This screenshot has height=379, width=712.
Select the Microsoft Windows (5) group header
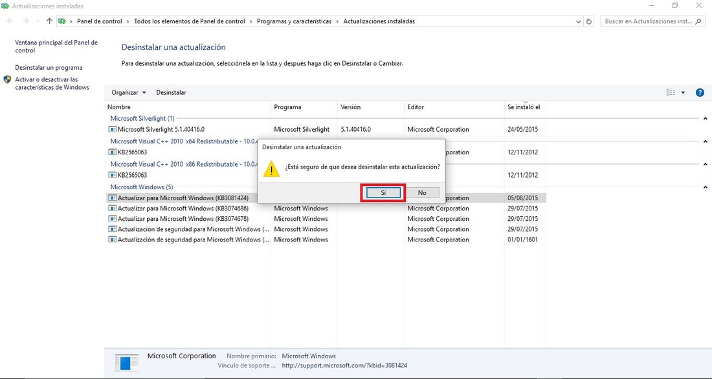142,187
